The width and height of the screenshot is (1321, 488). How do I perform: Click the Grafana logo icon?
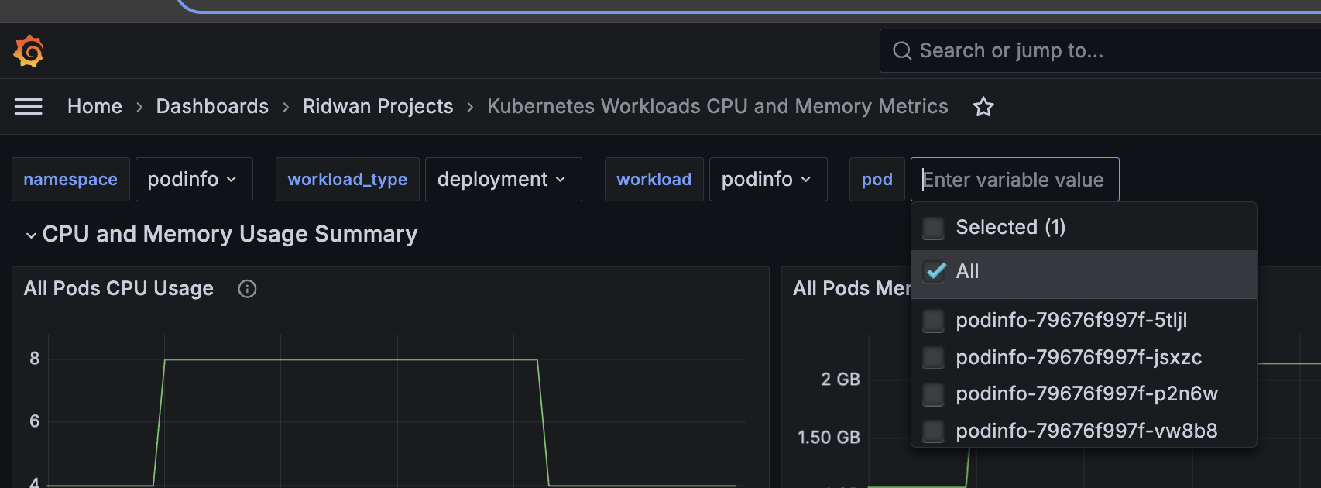point(29,51)
